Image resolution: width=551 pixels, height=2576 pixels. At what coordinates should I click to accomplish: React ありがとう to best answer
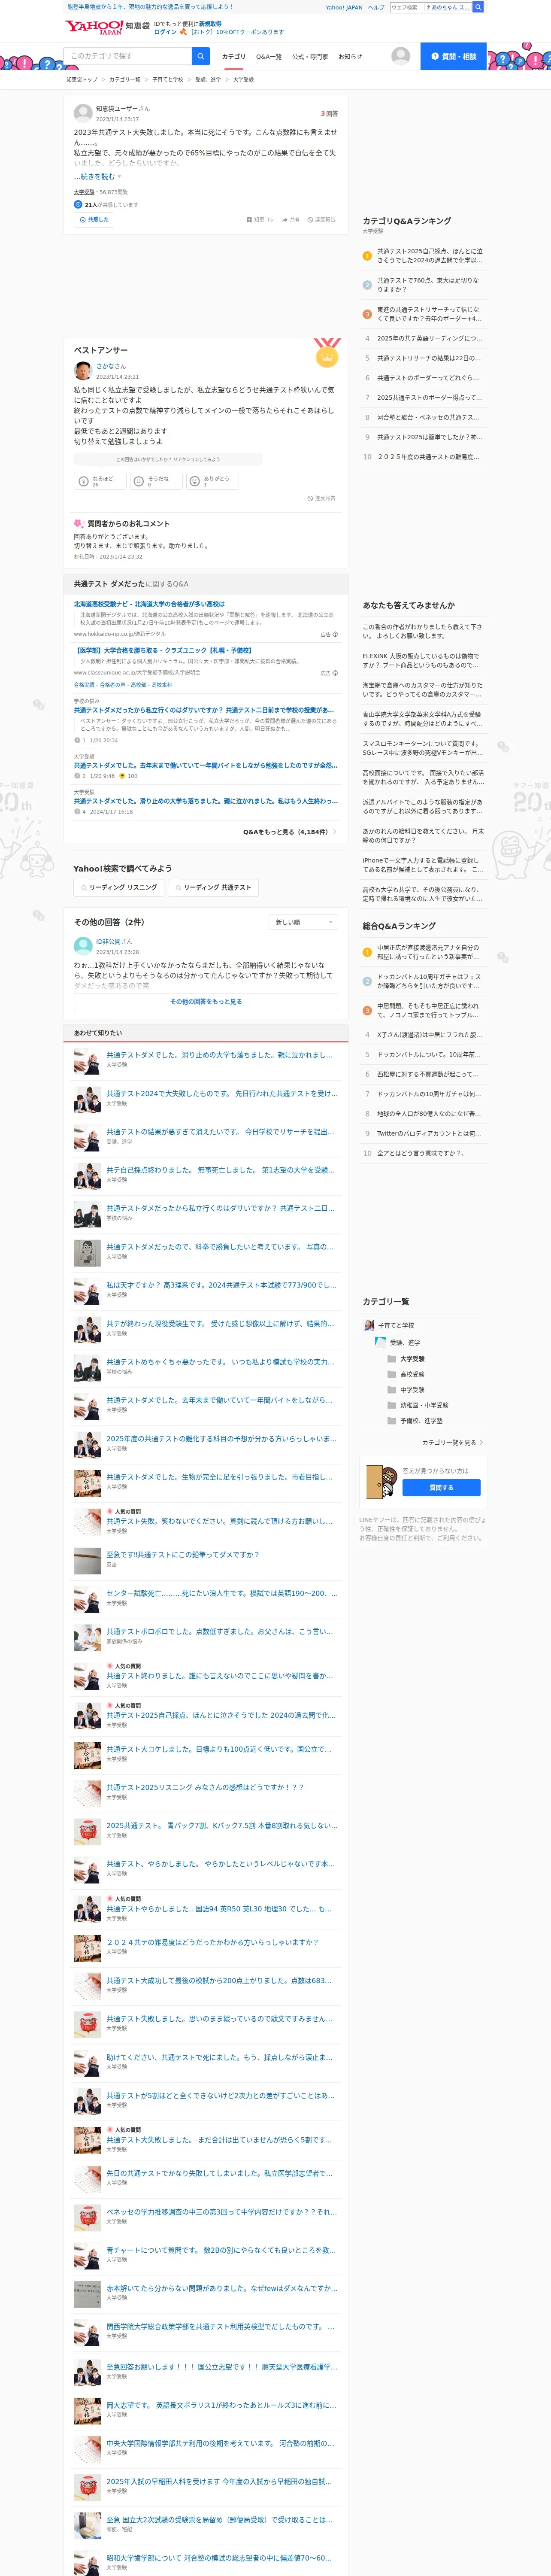coord(211,481)
